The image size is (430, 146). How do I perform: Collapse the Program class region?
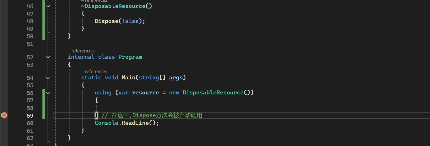tap(48, 57)
